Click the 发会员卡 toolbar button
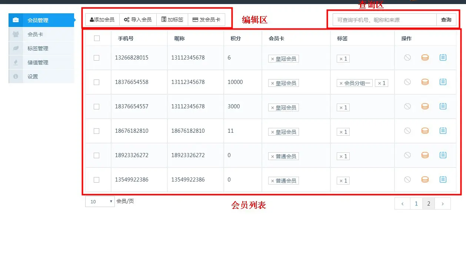Viewport: 466px width, 261px height. pyautogui.click(x=206, y=20)
